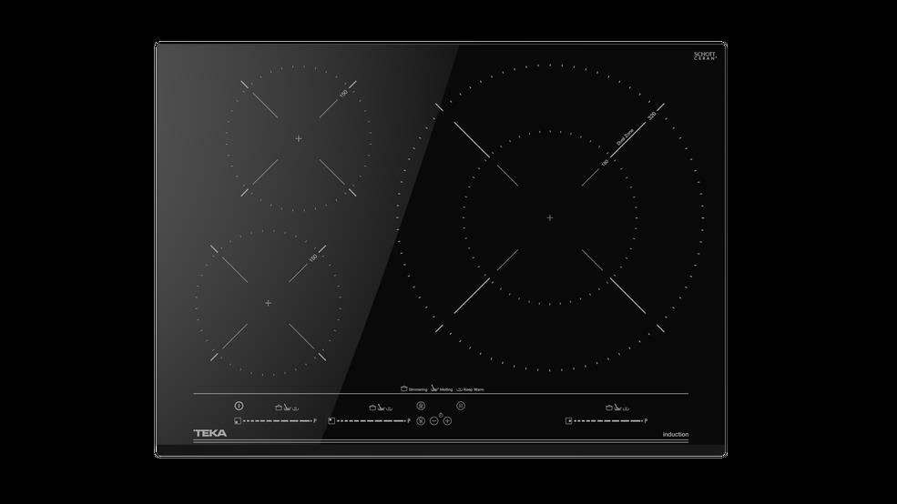Tap zone indicator square of rightmost slider
Image resolution: width=897 pixels, height=504 pixels.
(568, 421)
